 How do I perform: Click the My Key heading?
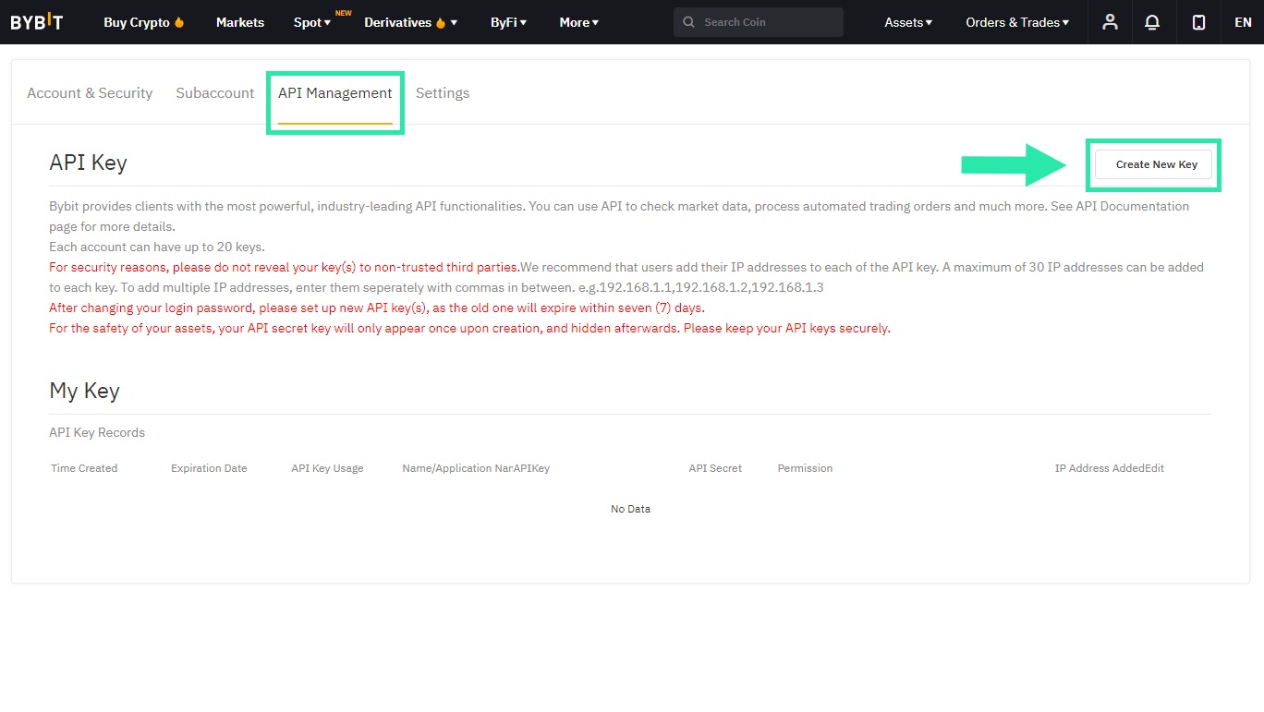coord(84,391)
